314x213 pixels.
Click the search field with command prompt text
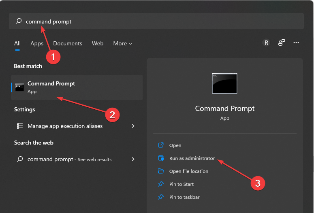[156, 21]
